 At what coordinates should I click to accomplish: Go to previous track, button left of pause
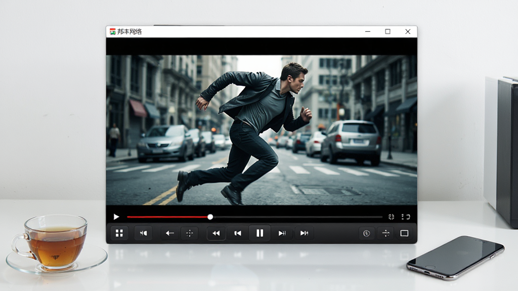pyautogui.click(x=238, y=233)
